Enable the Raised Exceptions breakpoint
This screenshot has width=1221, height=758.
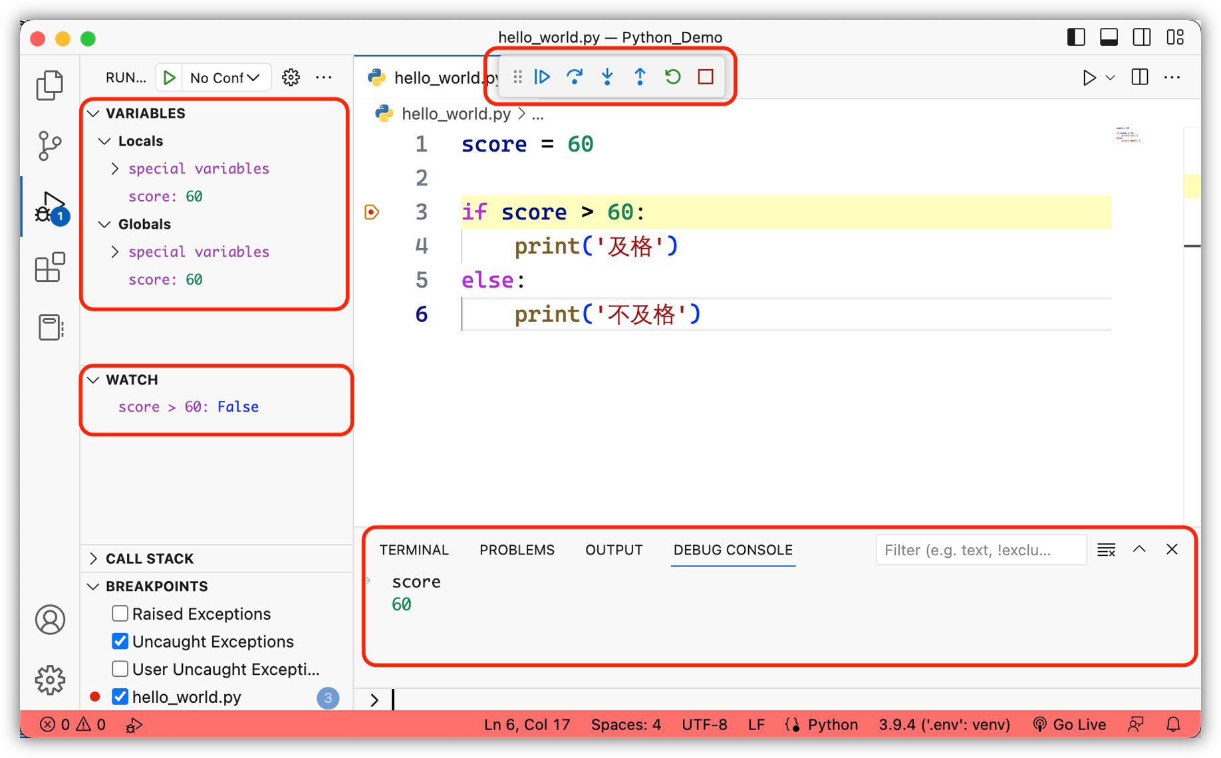(120, 613)
